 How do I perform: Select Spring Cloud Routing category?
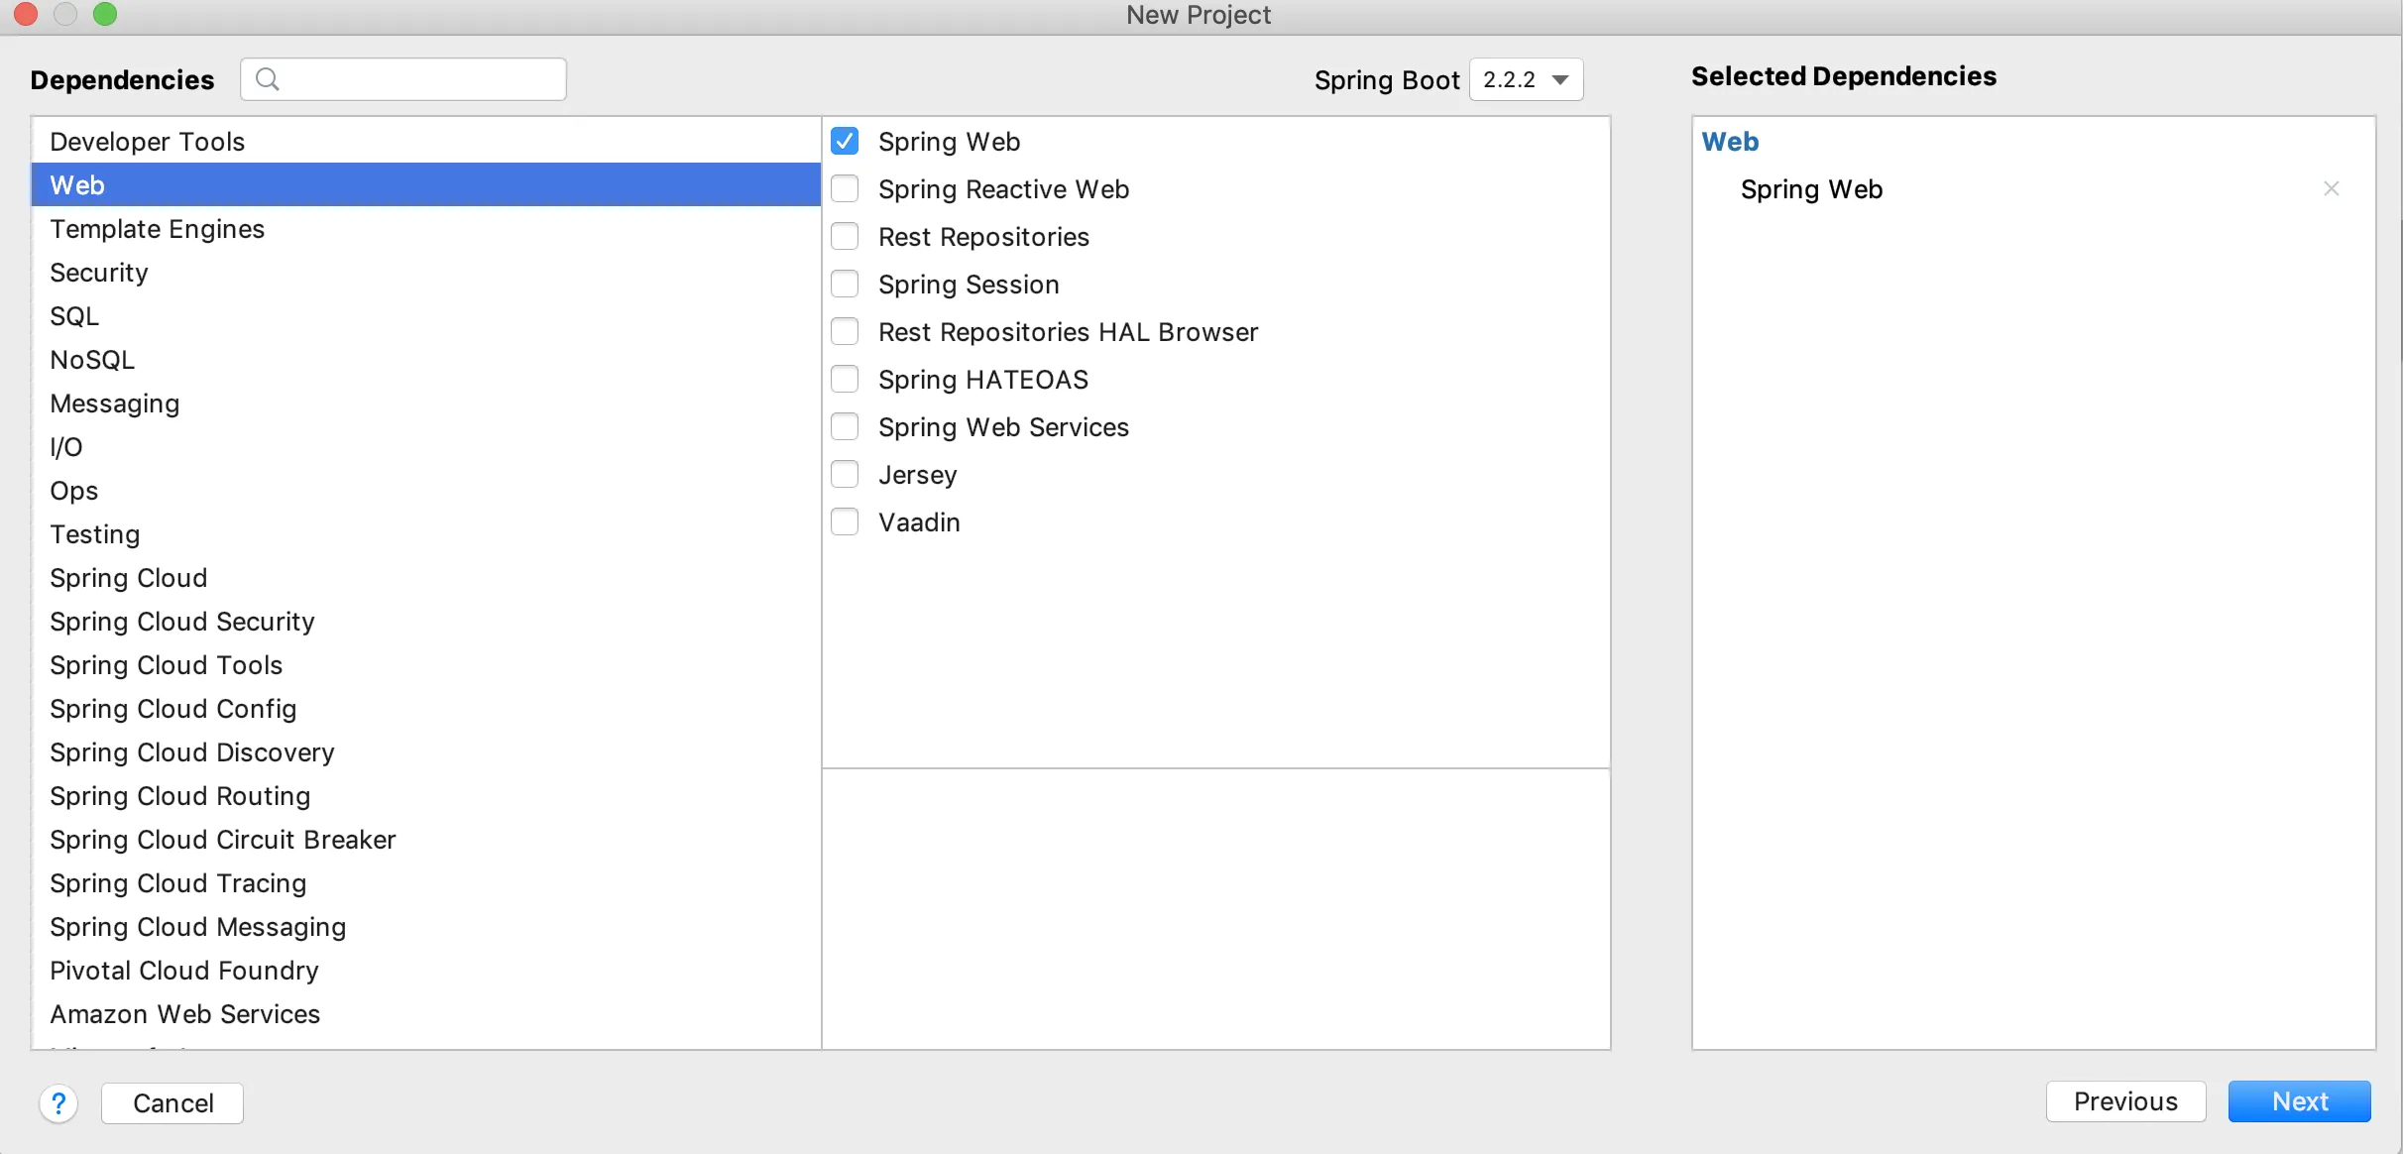coord(426,796)
